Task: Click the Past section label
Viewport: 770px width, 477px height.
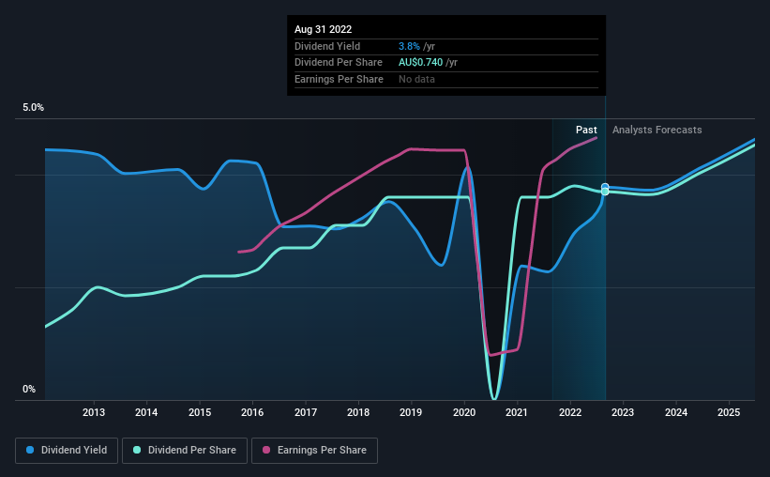Action: pos(586,130)
